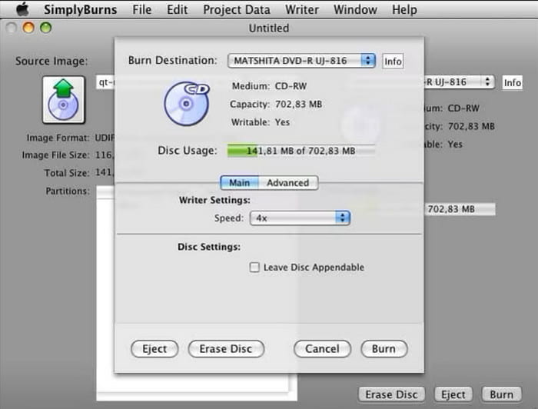The height and width of the screenshot is (409, 538).
Task: Open the Edit menu
Action: (177, 9)
